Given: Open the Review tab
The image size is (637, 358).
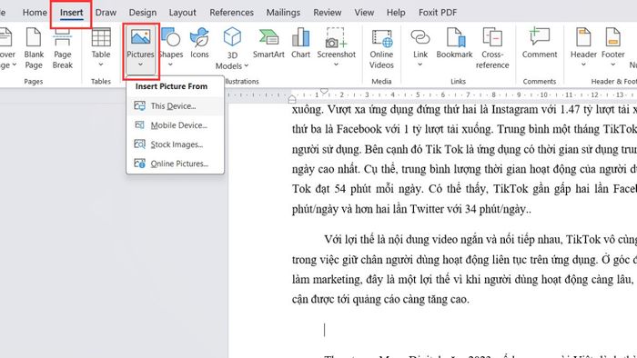Looking at the screenshot, I should click(x=327, y=13).
